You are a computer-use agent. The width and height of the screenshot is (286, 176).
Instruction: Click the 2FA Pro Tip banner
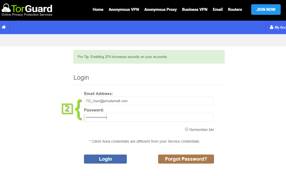pyautogui.click(x=149, y=57)
